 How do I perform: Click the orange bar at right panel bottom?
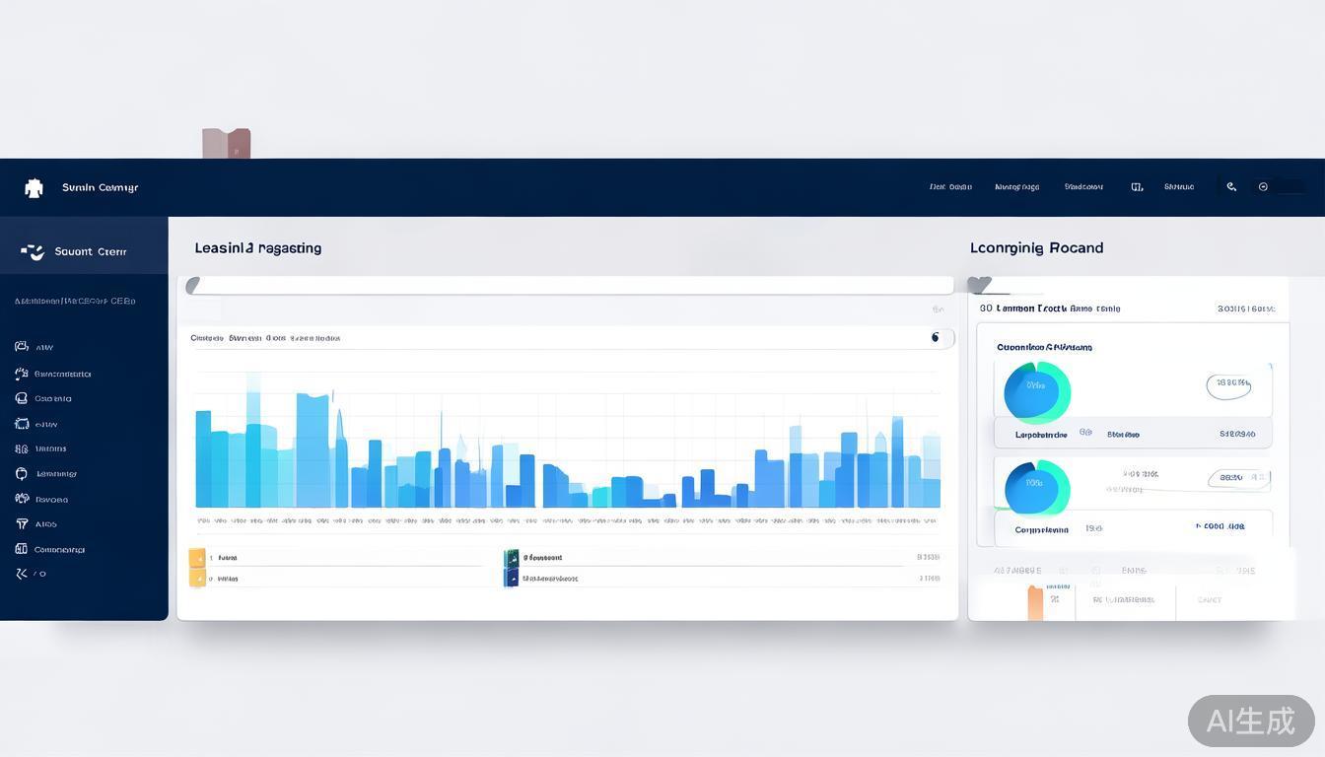pos(1034,601)
